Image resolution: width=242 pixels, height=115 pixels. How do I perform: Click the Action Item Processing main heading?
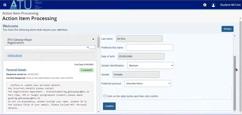pos(30,19)
